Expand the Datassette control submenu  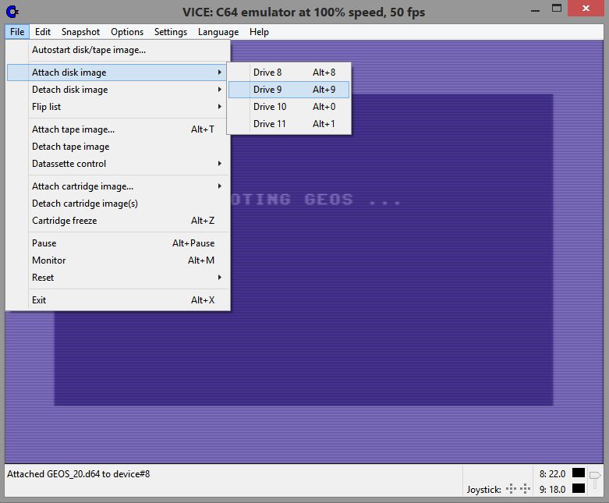(x=119, y=164)
